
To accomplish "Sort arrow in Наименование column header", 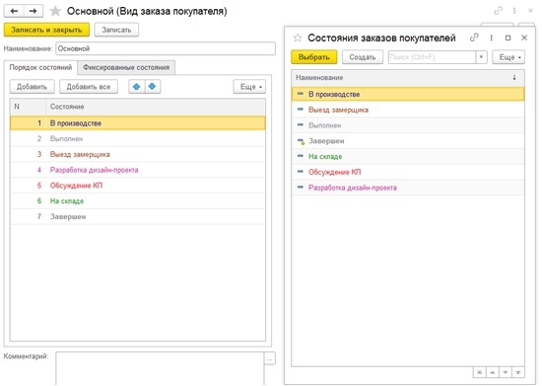I will tap(514, 78).
